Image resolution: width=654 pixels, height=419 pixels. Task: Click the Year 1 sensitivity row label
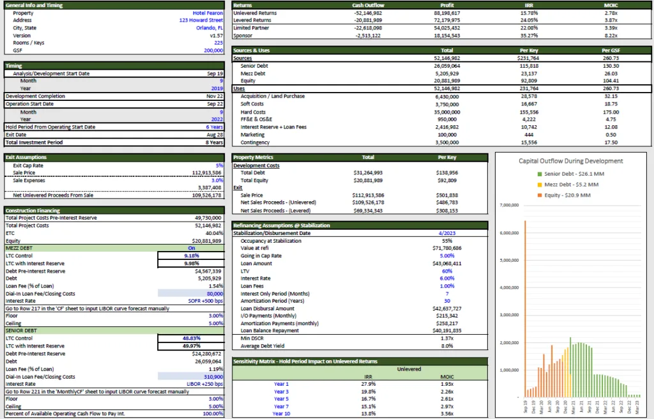281,384
